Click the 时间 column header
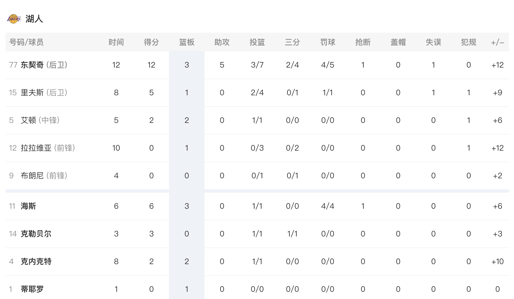Screen dimensions: 514x299 (116, 42)
